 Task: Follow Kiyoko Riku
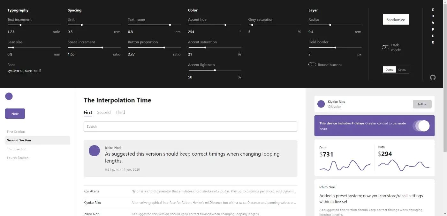coord(422,104)
